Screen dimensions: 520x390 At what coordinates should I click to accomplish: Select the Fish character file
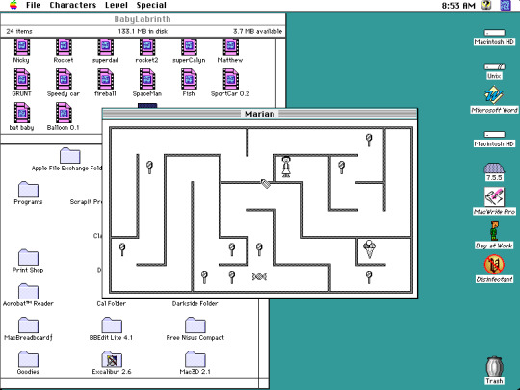[x=189, y=79]
